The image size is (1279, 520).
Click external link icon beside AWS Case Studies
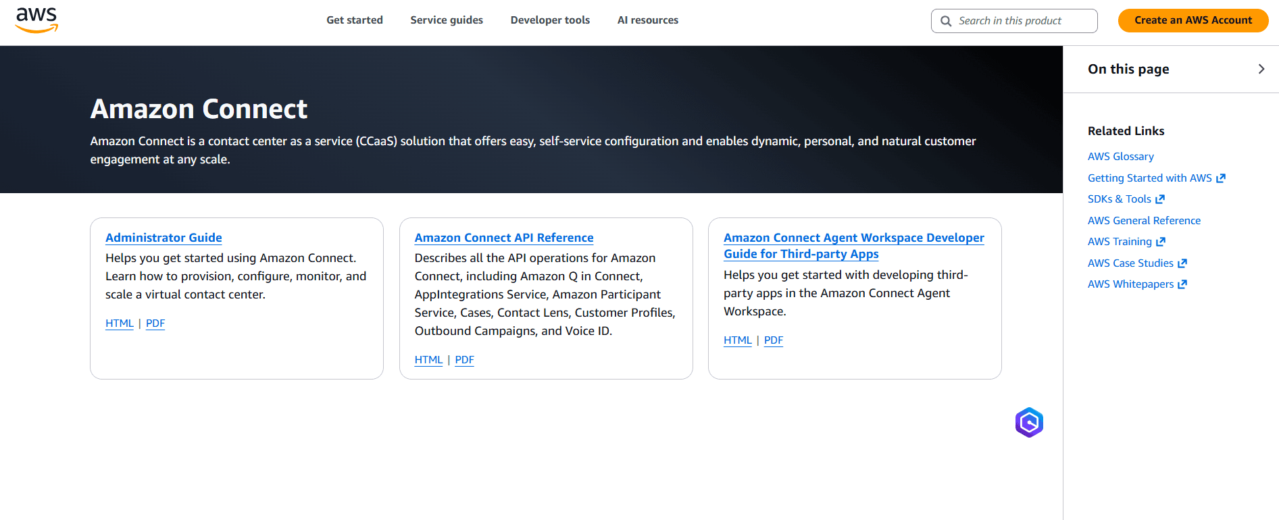pyautogui.click(x=1182, y=263)
